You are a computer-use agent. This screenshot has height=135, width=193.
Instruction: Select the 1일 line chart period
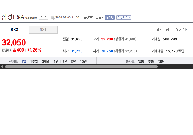(x=24, y=61)
